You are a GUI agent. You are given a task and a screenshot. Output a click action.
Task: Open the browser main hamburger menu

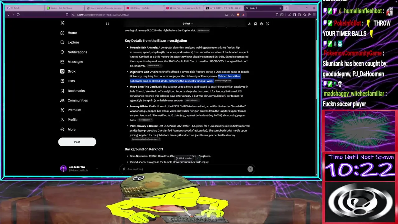point(314,15)
